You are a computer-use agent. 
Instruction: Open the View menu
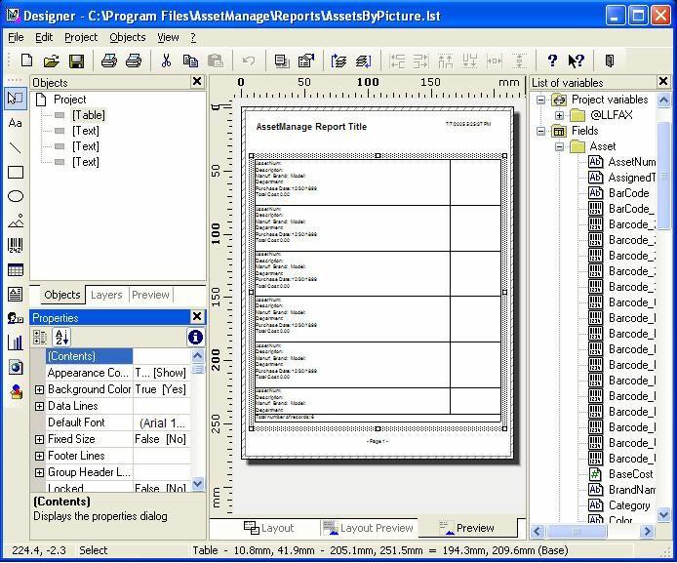coord(168,37)
